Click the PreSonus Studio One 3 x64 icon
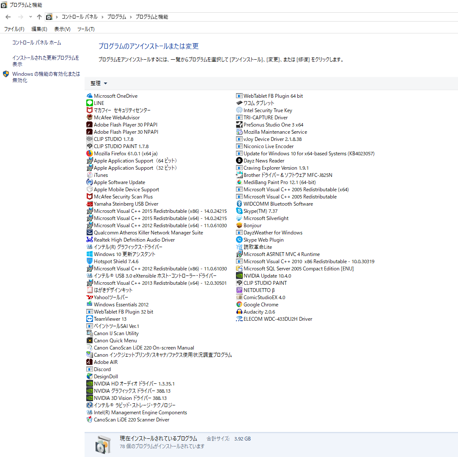Screen dimensions: 458x457 (x=239, y=125)
